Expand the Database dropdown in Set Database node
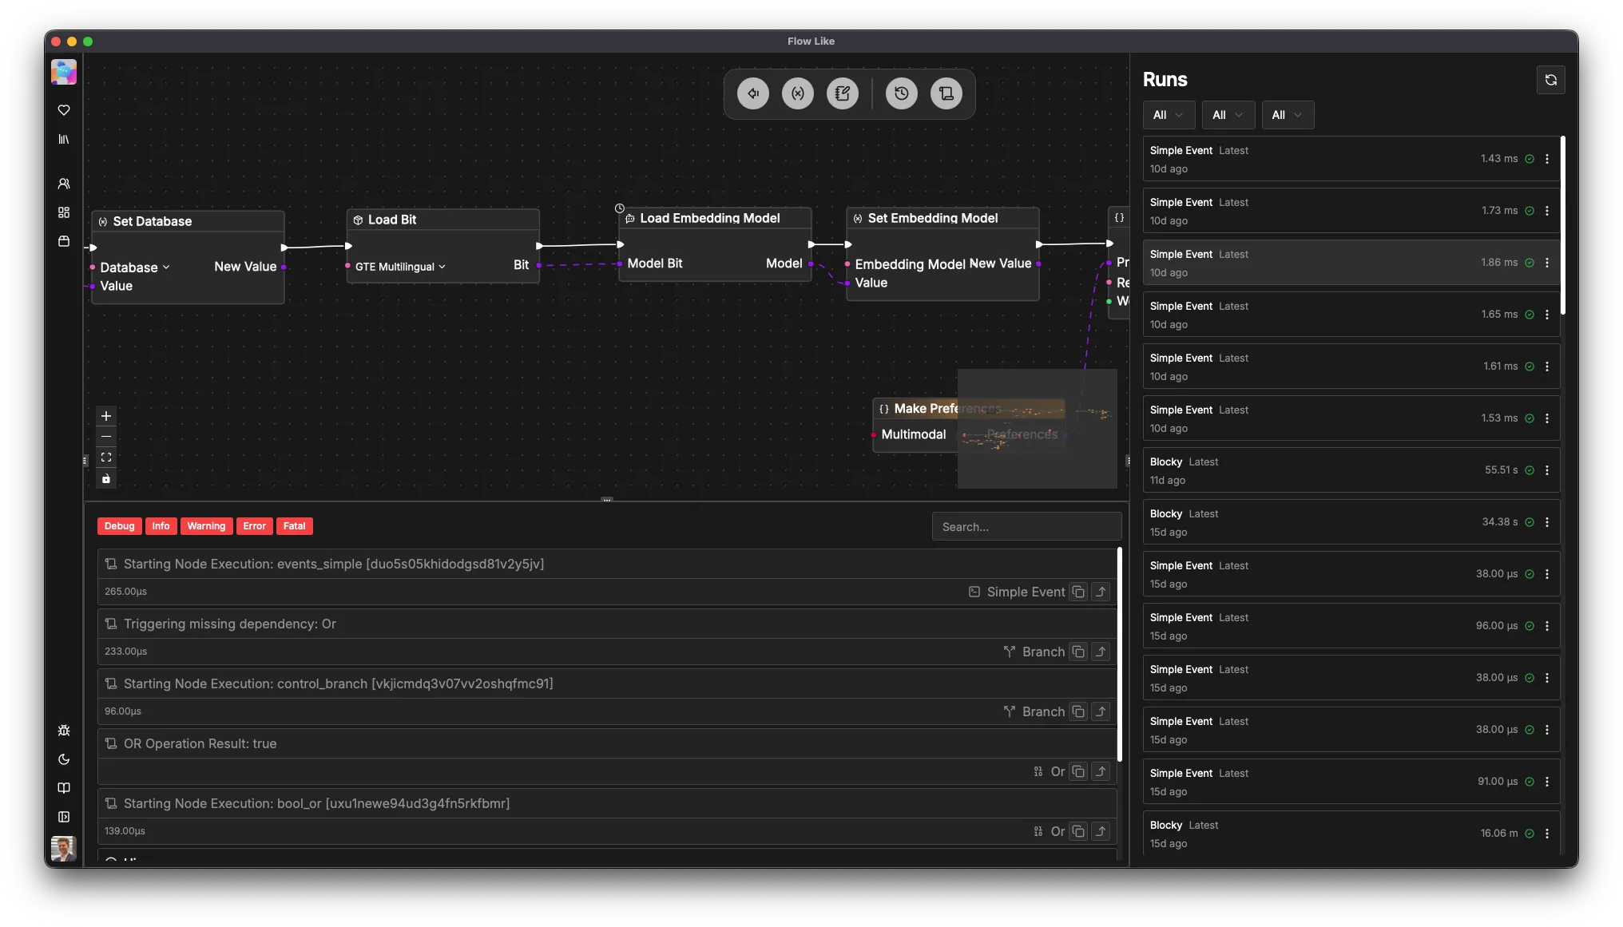This screenshot has width=1623, height=927. coord(136,267)
